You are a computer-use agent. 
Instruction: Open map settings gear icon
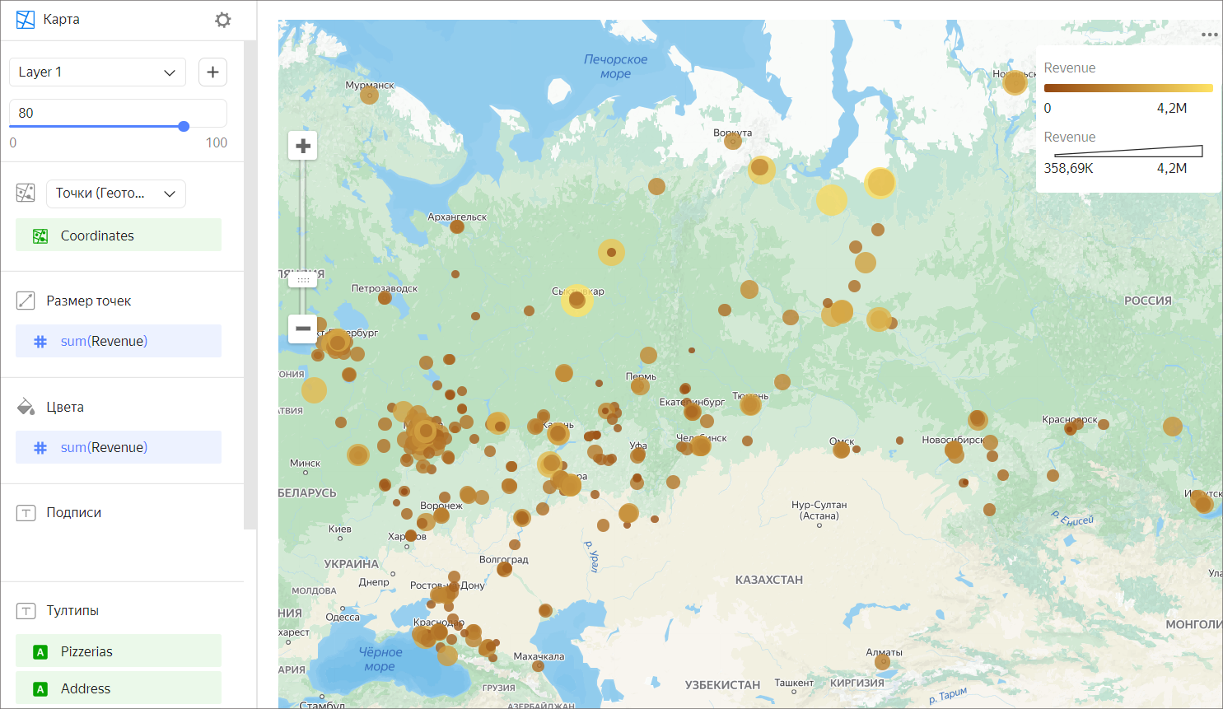pyautogui.click(x=222, y=20)
